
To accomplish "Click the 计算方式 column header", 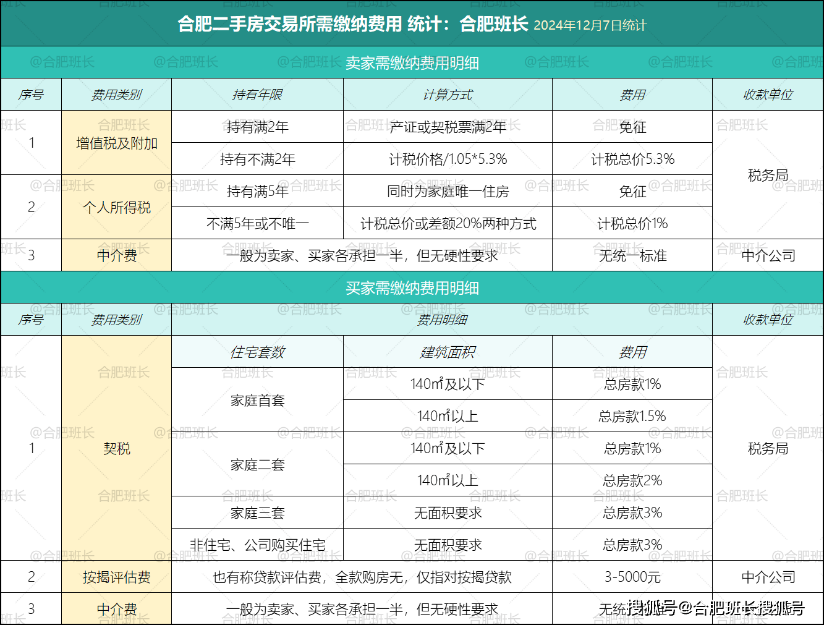I will (448, 95).
